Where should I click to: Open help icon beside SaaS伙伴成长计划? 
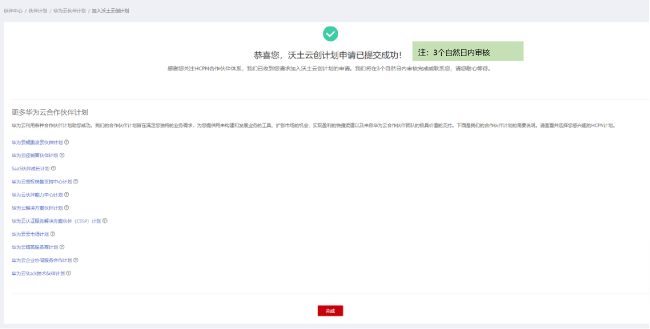pos(53,168)
